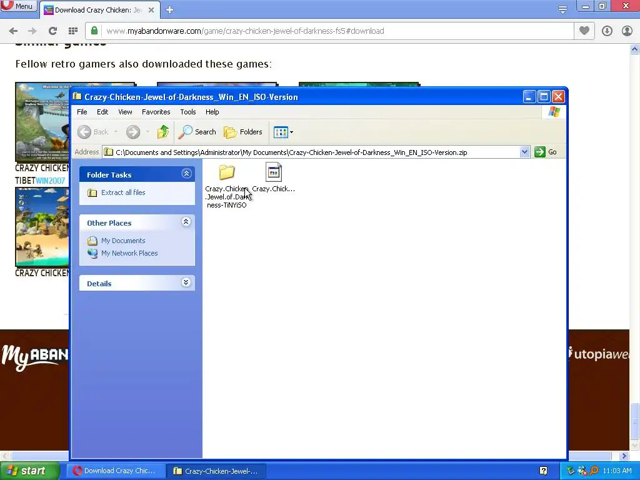Viewport: 640px width, 480px height.
Task: Open the Edit menu
Action: [x=102, y=112]
